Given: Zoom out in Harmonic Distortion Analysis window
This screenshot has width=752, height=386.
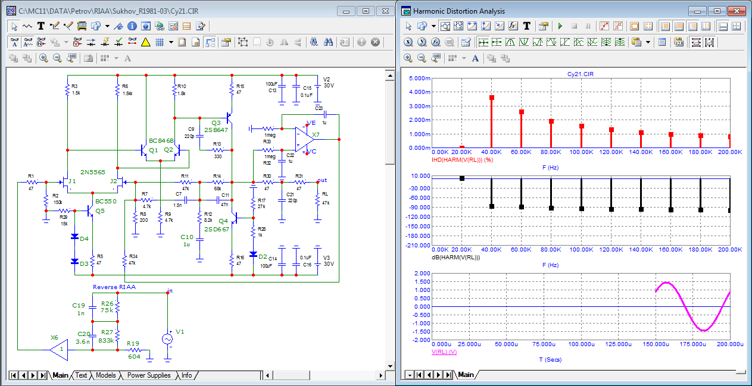Looking at the screenshot, I should click(x=422, y=58).
